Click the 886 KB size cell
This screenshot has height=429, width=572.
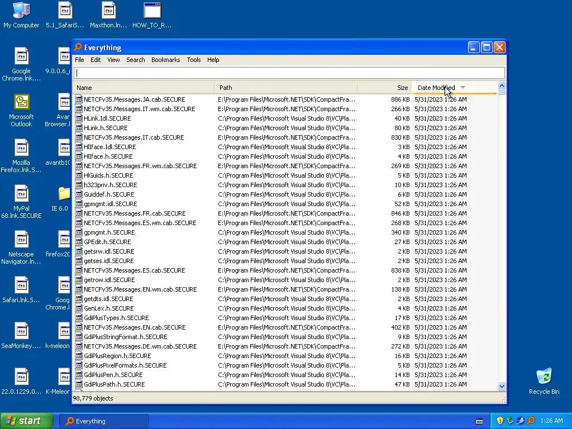pyautogui.click(x=400, y=99)
